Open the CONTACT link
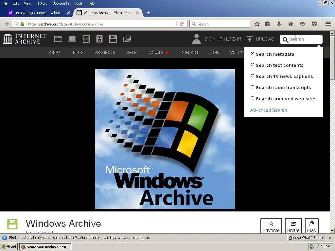This screenshot has height=251, width=335. pos(189,53)
